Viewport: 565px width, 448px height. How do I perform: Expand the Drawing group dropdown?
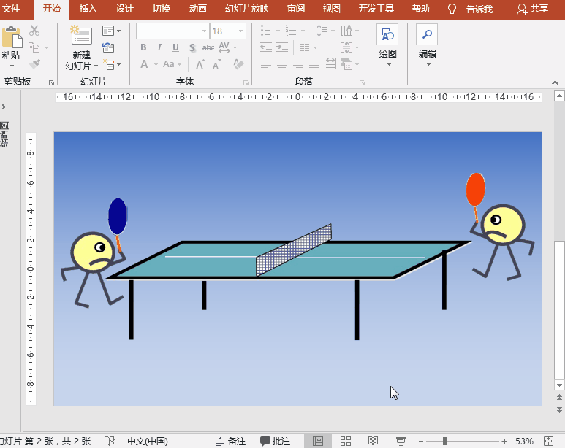389,65
